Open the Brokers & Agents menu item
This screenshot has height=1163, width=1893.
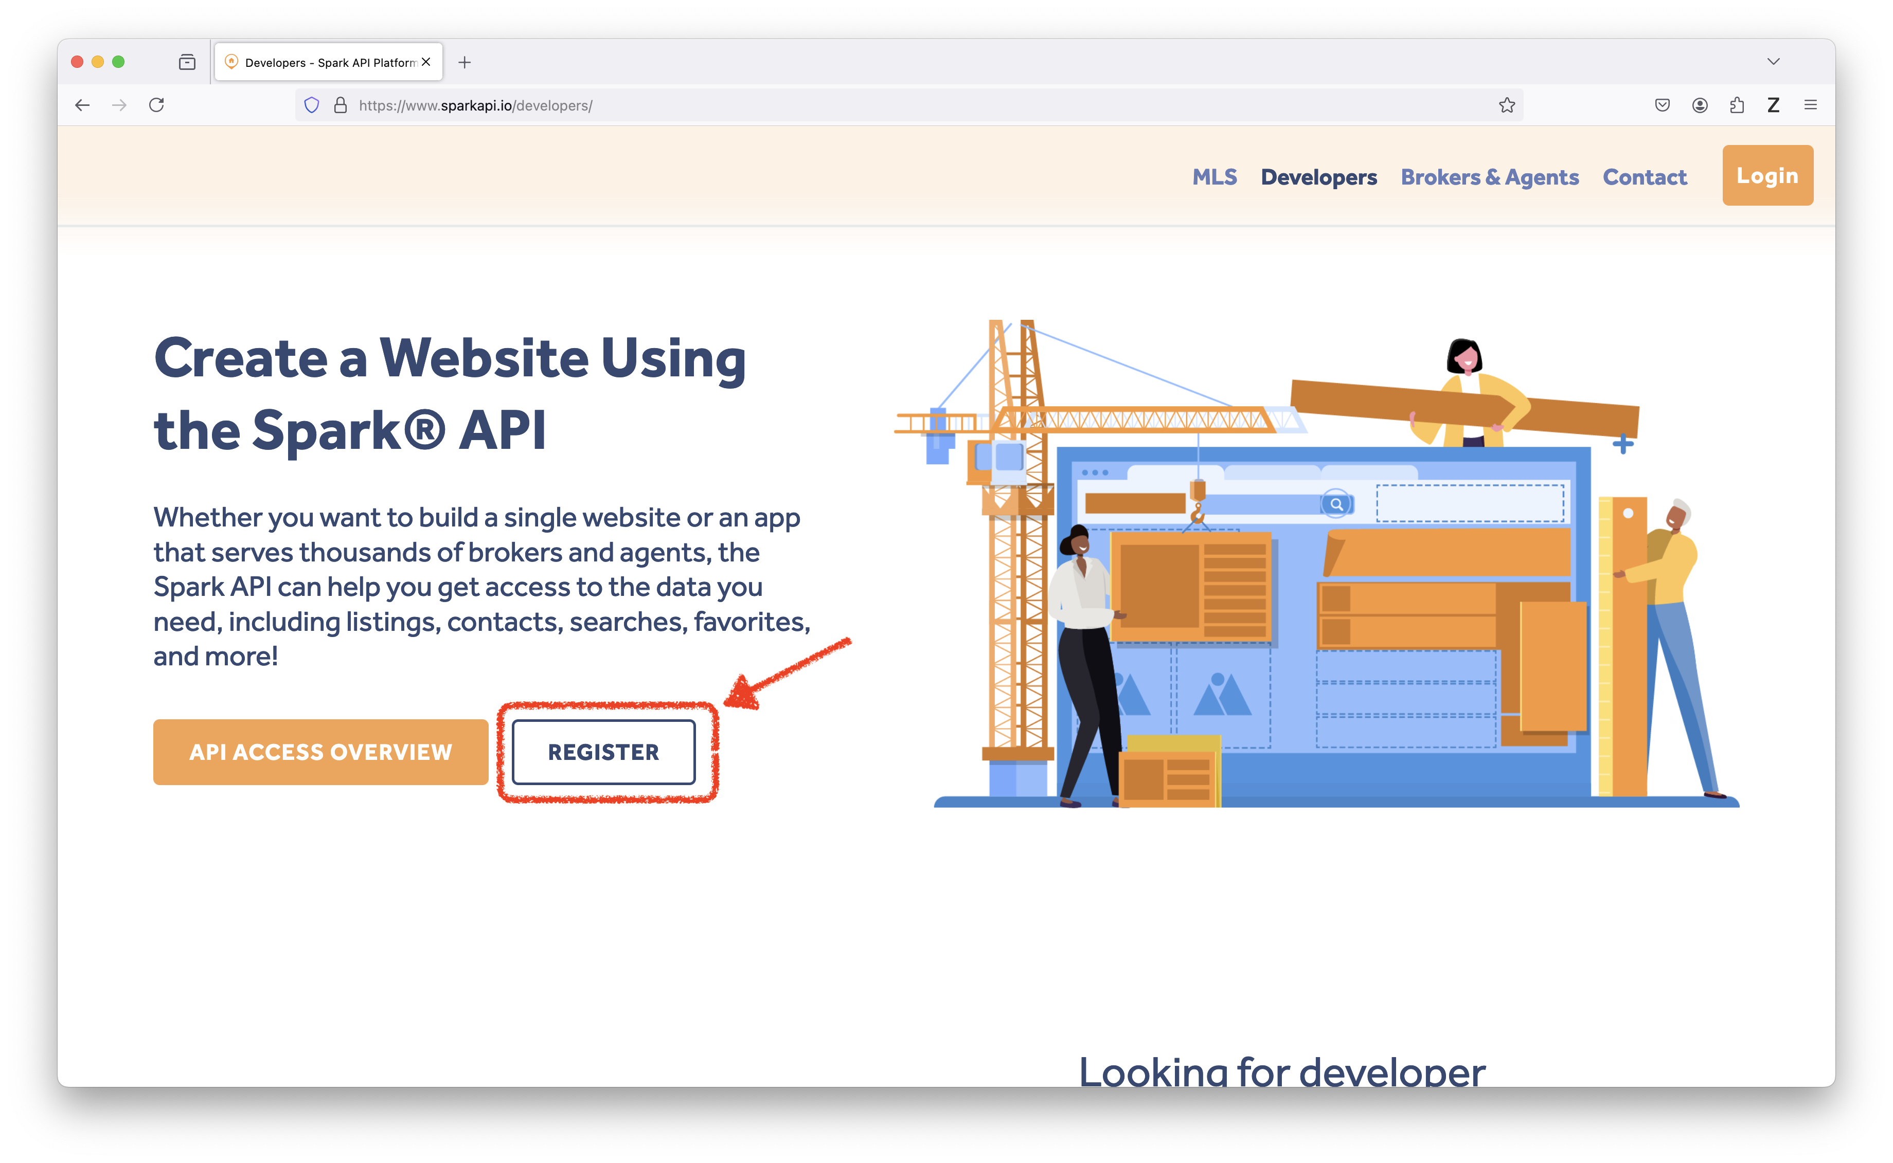point(1490,178)
